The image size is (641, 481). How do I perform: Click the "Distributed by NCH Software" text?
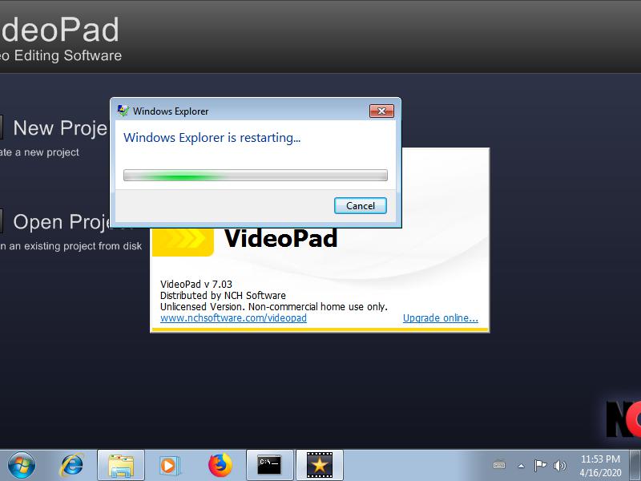coord(223,295)
